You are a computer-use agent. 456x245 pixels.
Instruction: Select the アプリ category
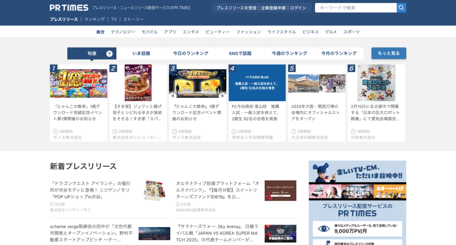(170, 32)
